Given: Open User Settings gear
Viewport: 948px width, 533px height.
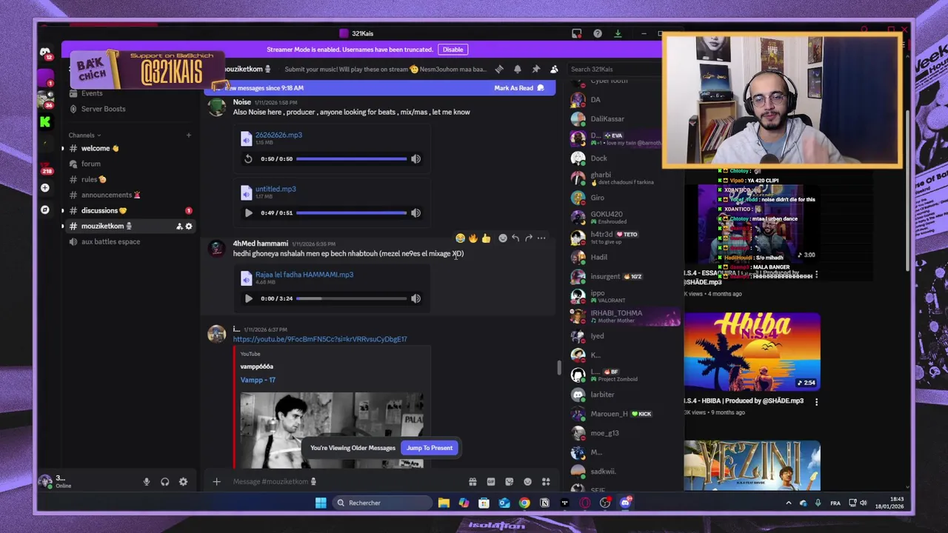Looking at the screenshot, I should click(183, 481).
